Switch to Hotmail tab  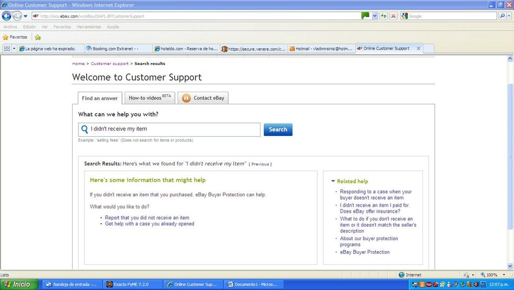click(321, 49)
